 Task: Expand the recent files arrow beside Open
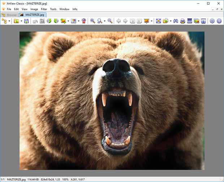point(21,21)
